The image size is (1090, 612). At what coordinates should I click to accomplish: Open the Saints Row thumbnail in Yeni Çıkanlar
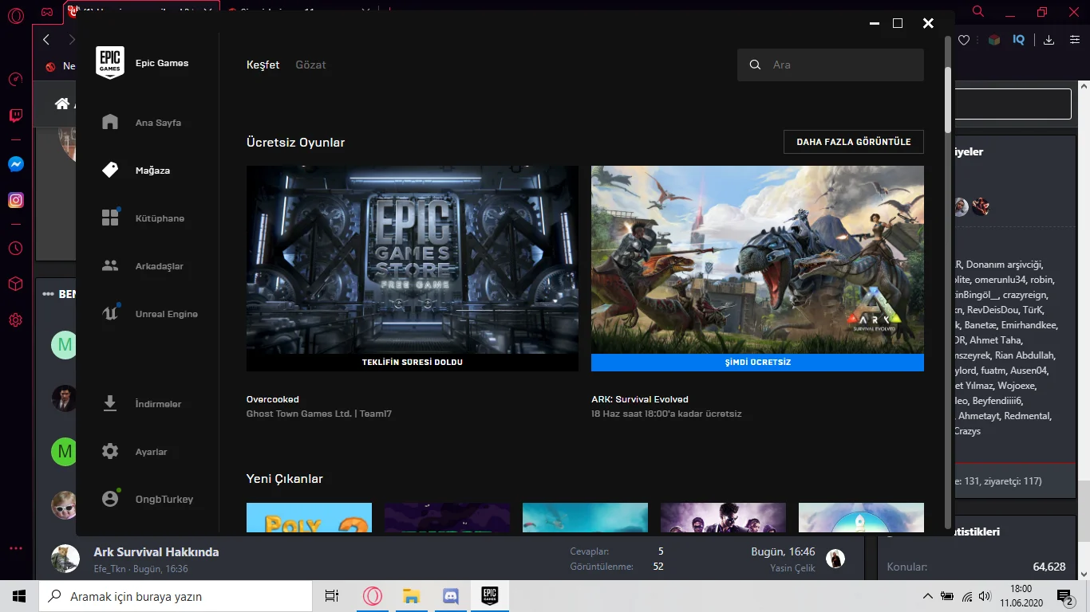(x=723, y=518)
